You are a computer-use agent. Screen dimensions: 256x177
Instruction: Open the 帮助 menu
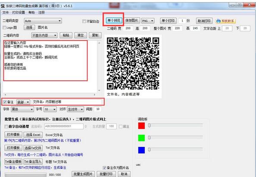pos(31,12)
